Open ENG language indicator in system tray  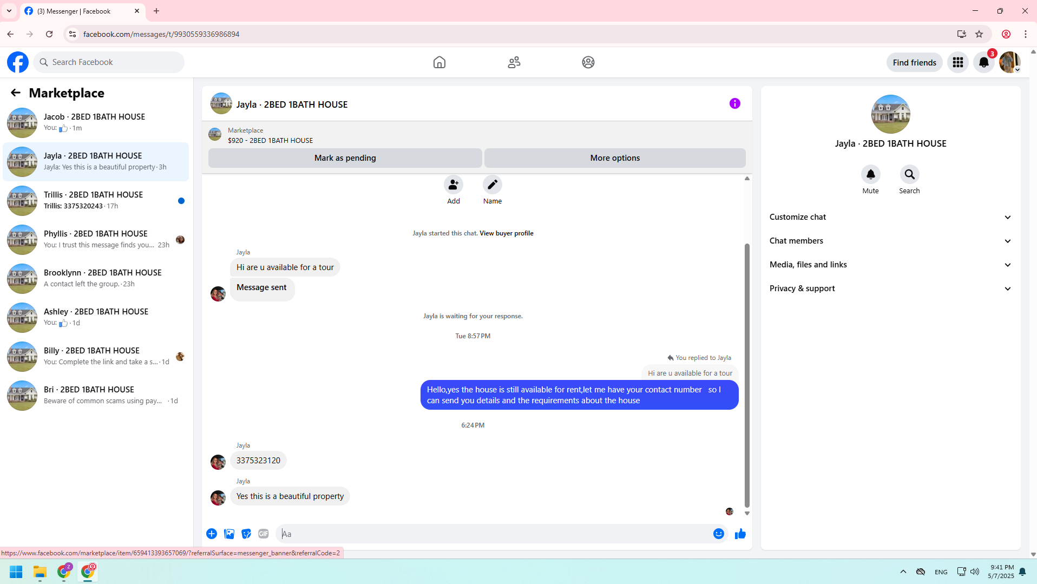pos(941,572)
